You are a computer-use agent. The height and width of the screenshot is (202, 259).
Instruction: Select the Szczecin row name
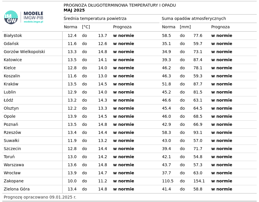12,149
